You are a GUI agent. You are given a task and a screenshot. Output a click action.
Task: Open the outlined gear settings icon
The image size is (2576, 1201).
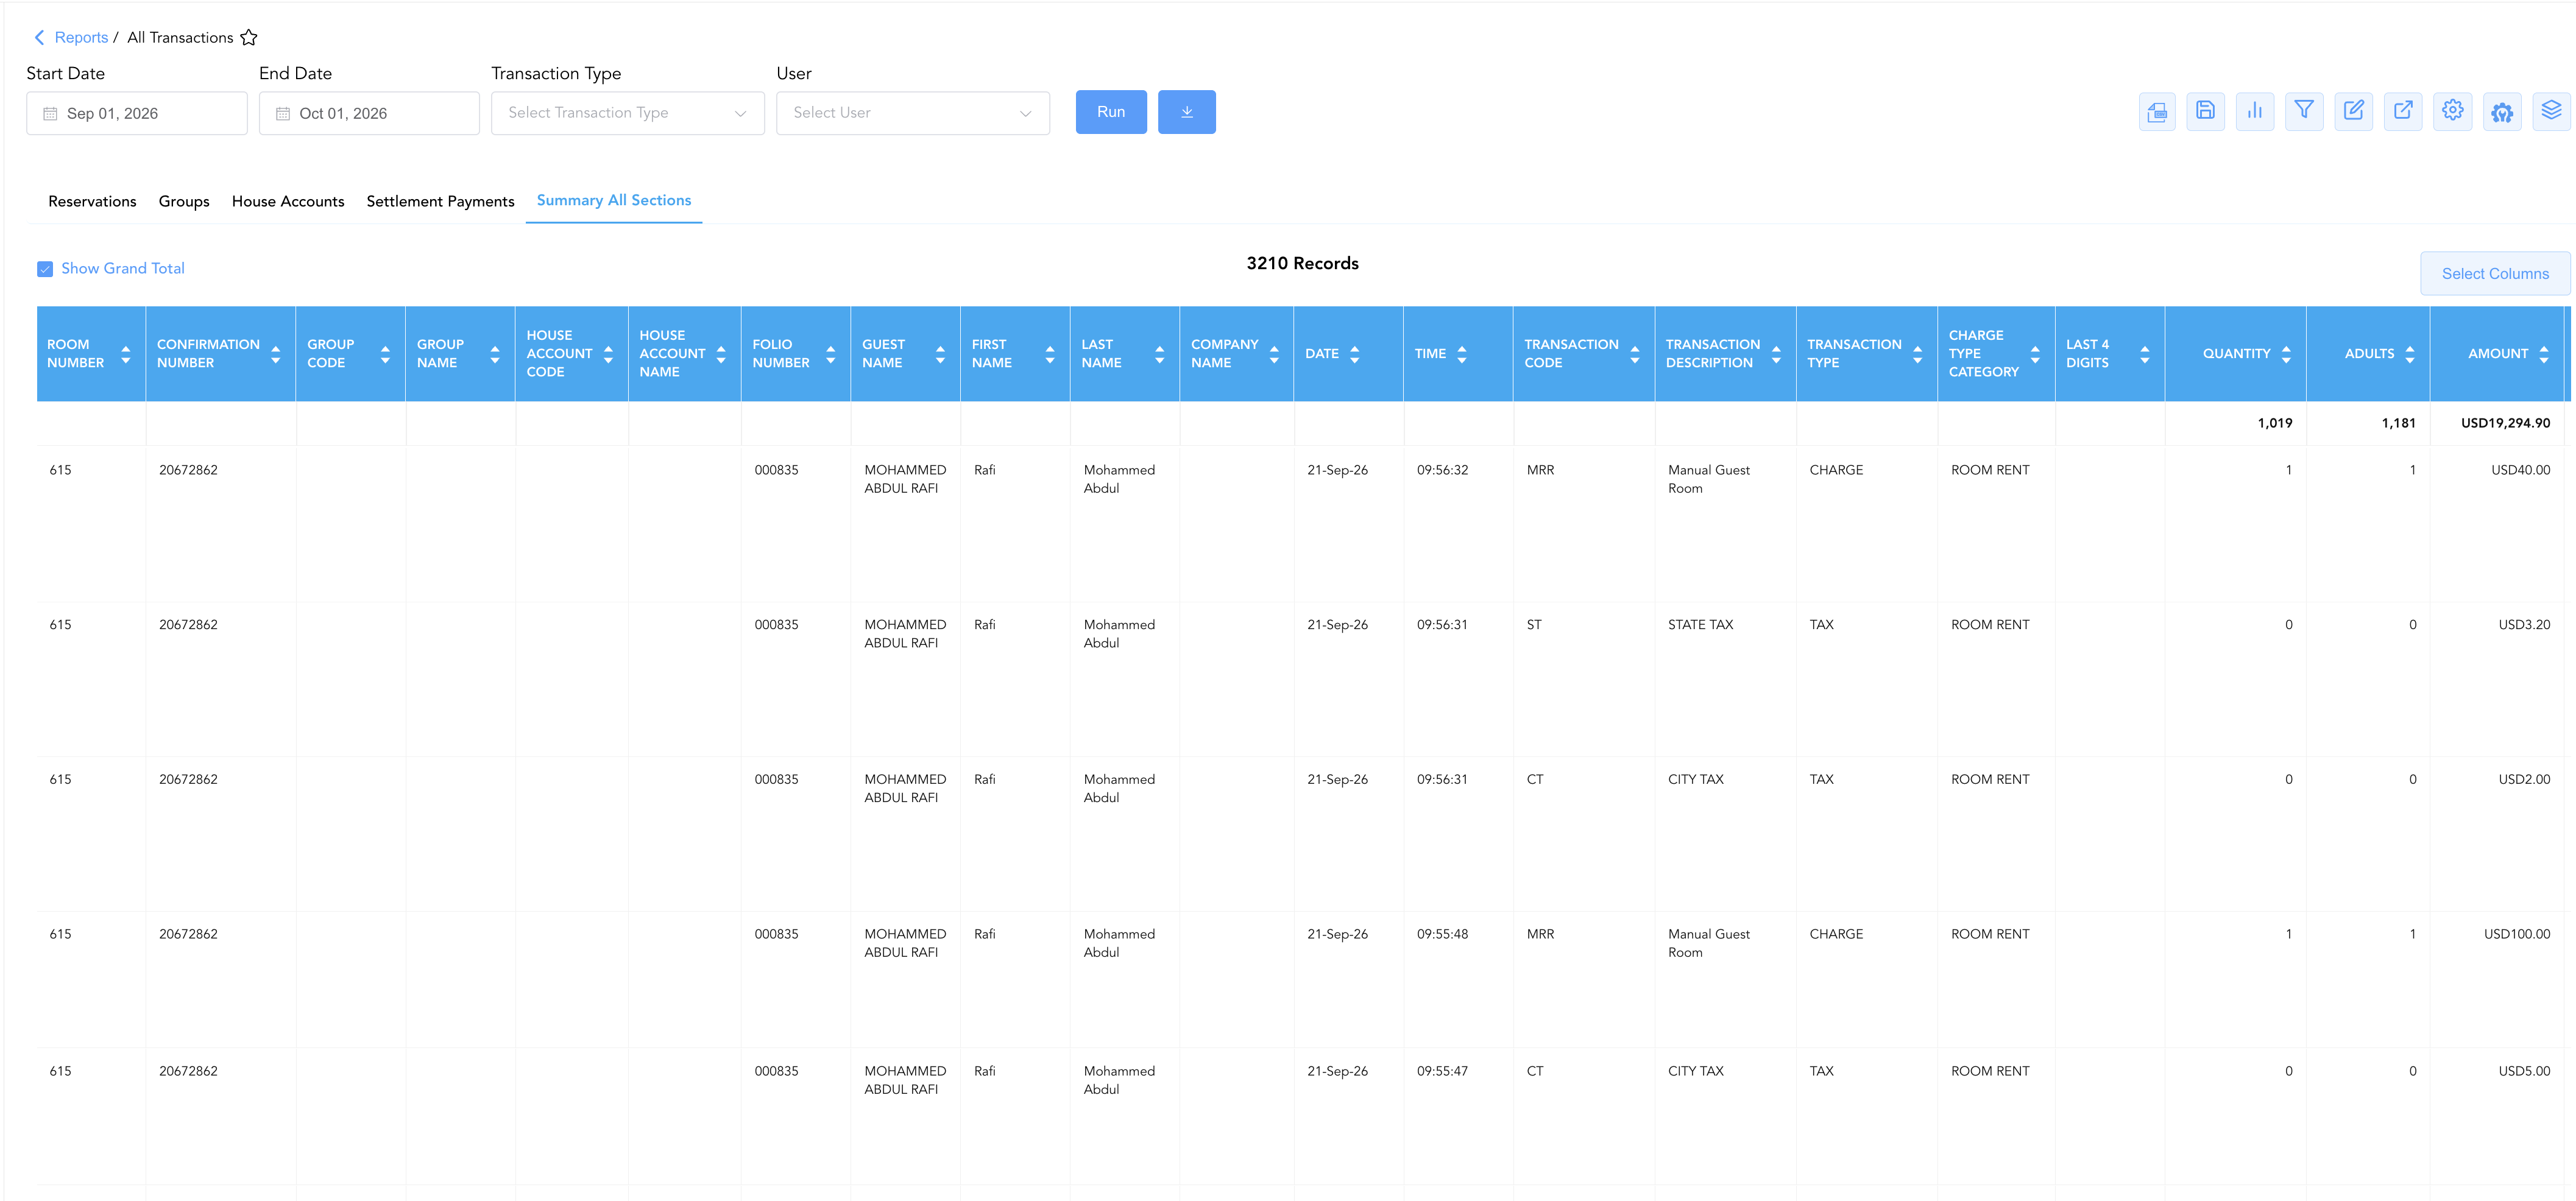(x=2453, y=111)
